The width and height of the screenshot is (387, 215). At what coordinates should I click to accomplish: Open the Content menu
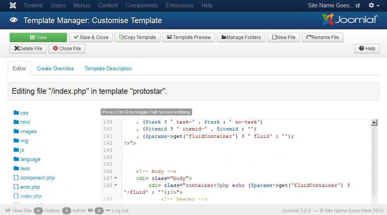pos(108,5)
